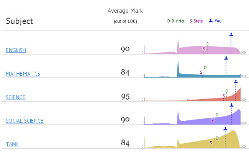Click the tall spike in Mathematics distribution
Viewport: 249px width, 152px height.
coord(178,67)
